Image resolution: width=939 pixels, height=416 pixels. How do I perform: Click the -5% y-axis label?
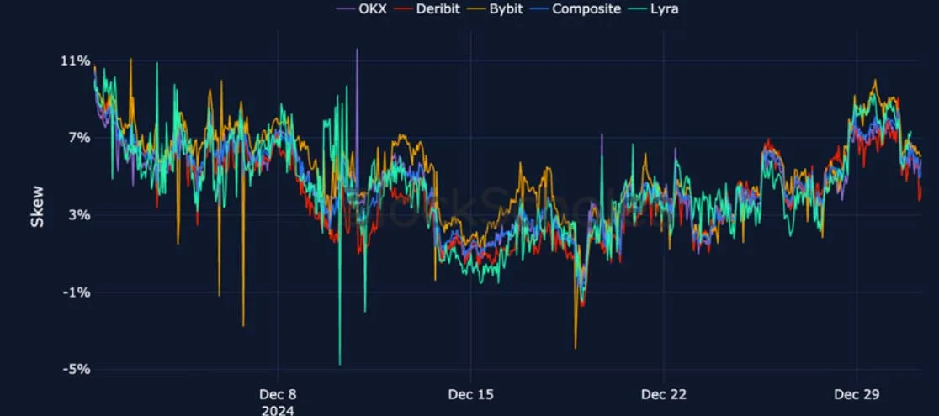pos(77,369)
